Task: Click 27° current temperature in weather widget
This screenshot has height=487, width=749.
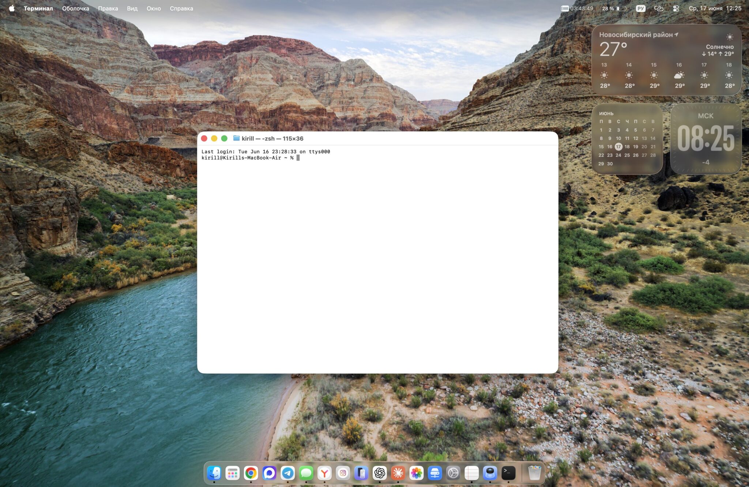Action: click(613, 49)
